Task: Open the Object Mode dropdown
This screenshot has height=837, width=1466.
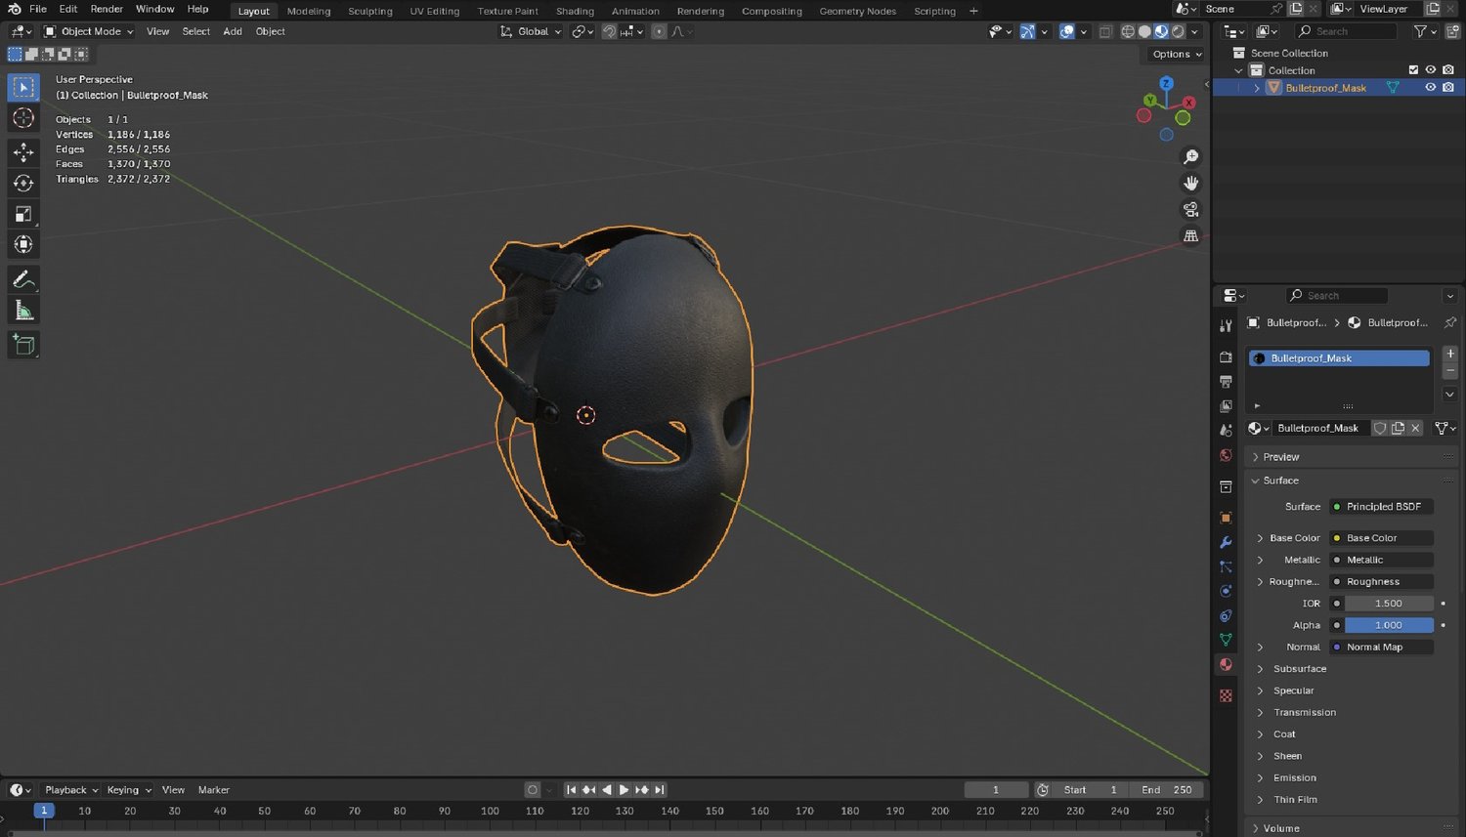Action: click(89, 31)
